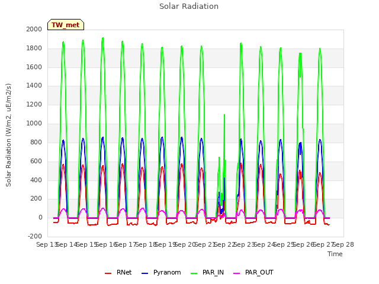Click the 1600 y-axis tick label
Viewport: 379px width, 284px height.
(x=34, y=67)
